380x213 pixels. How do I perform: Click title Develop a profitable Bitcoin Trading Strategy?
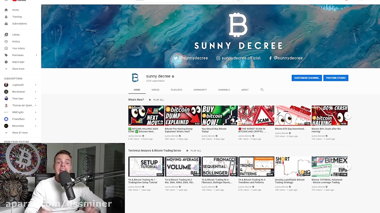pyautogui.click(x=290, y=181)
